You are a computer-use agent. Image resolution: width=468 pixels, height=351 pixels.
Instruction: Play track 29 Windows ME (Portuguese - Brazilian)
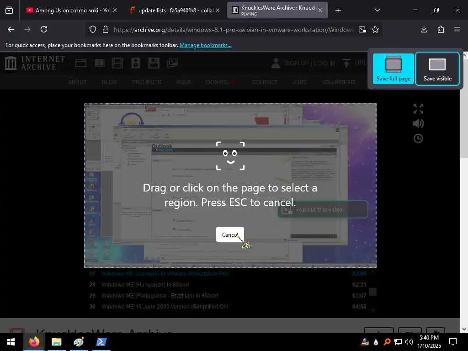click(x=228, y=296)
